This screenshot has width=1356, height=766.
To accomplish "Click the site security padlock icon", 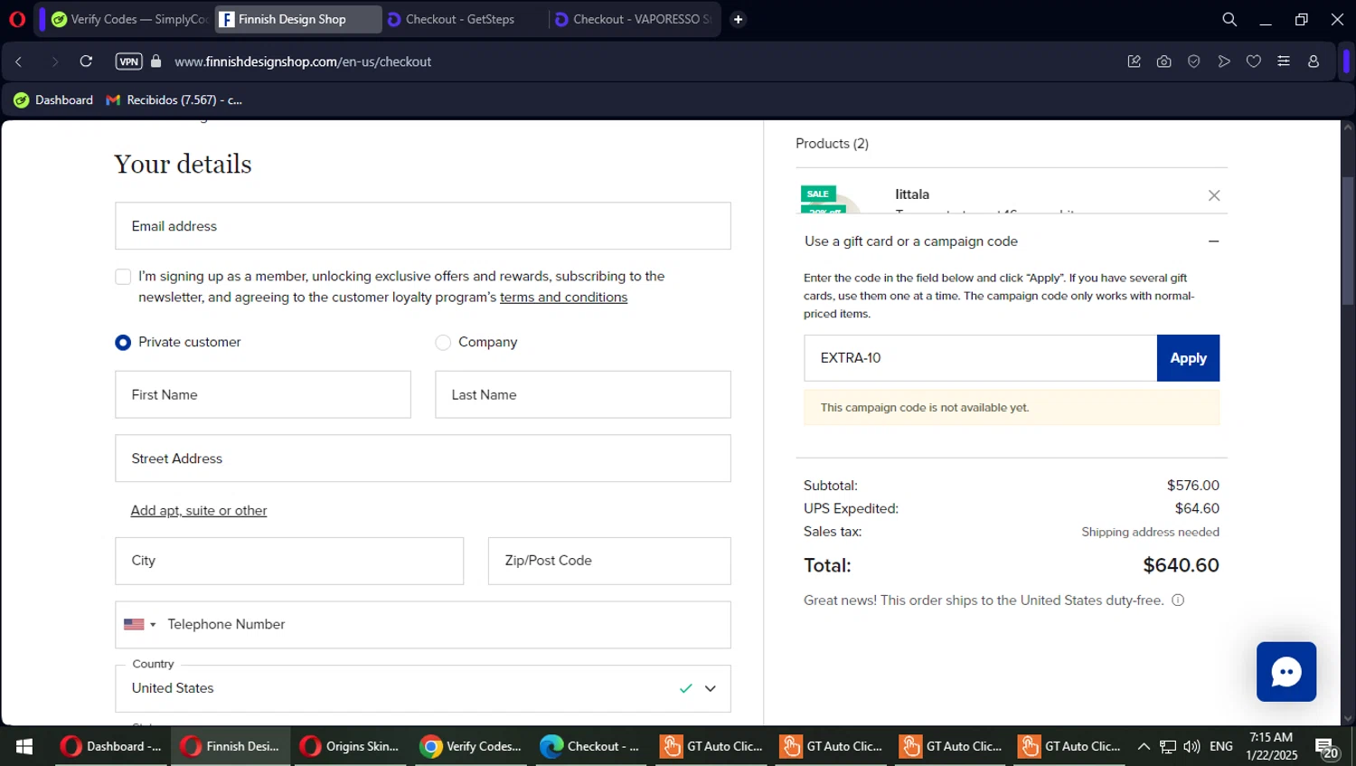I will (156, 61).
